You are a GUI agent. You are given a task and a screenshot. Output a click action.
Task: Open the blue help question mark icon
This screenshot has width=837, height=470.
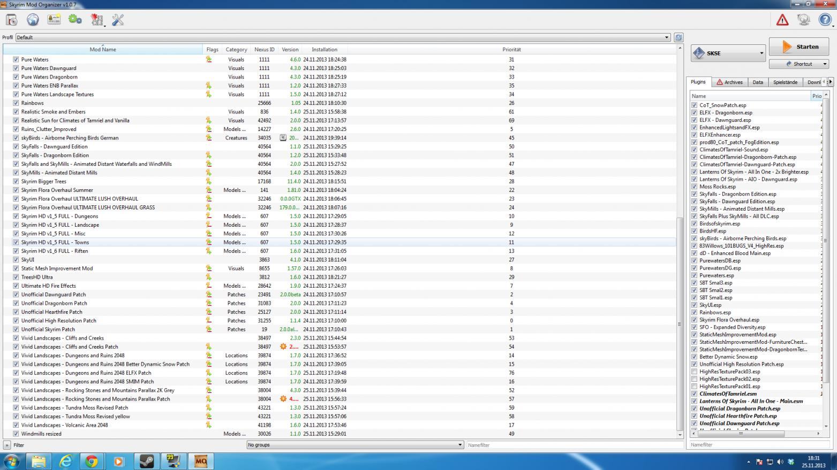[825, 20]
